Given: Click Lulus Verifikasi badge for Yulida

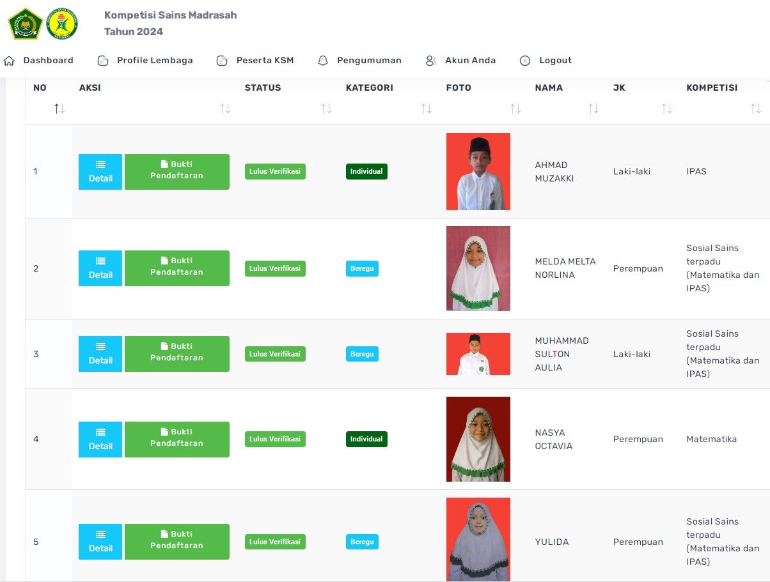Looking at the screenshot, I should click(275, 542).
